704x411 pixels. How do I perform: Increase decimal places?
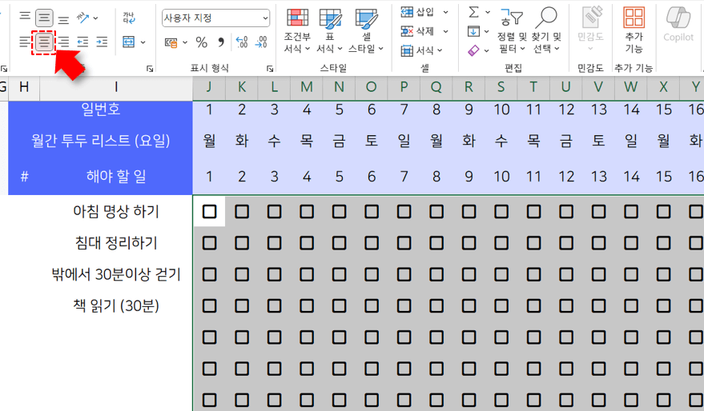242,42
